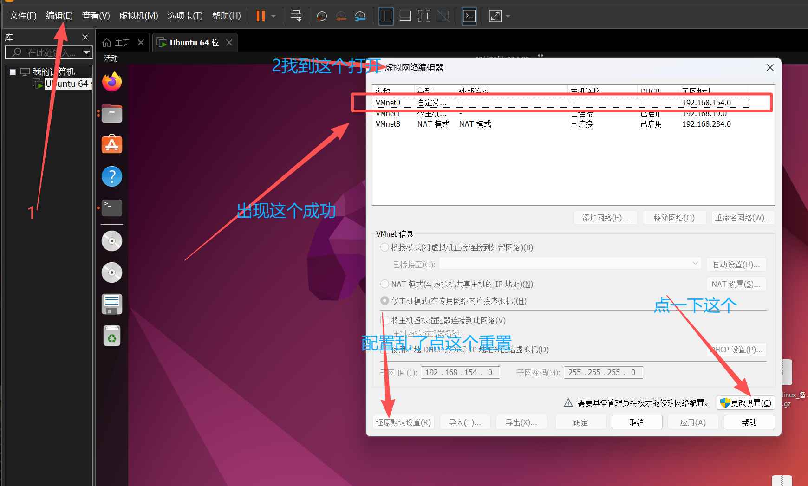Click 还原默认设置(R) to reset
The height and width of the screenshot is (486, 808).
[x=404, y=422]
